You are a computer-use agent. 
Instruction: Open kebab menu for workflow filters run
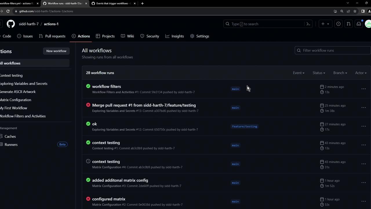[363, 89]
